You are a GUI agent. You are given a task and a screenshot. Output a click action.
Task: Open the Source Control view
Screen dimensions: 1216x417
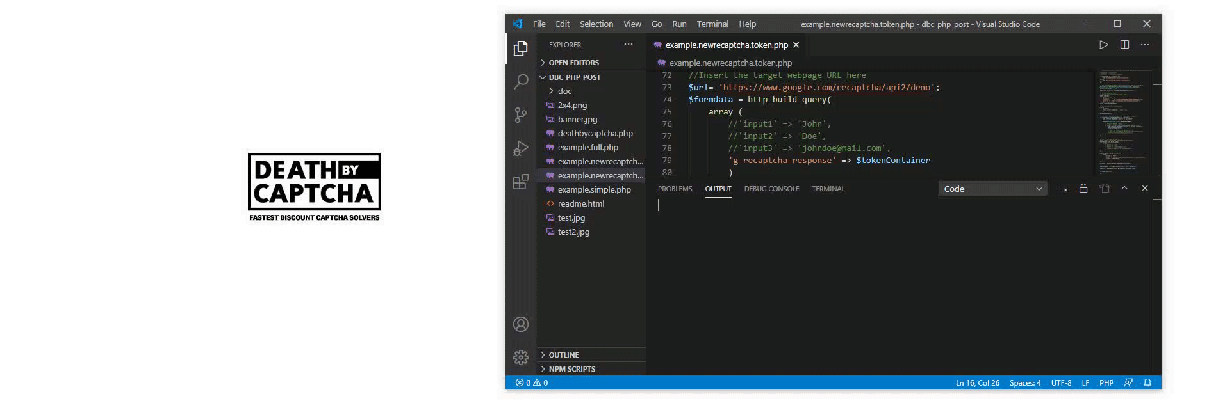point(521,115)
